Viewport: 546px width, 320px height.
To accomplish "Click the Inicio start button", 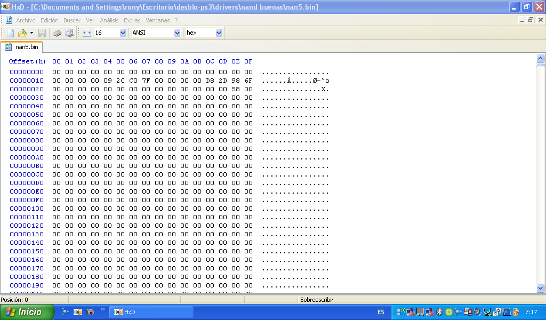I will 27,312.
